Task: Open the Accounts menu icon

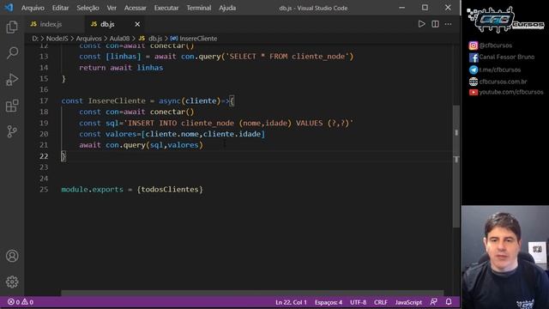Action: point(12,256)
